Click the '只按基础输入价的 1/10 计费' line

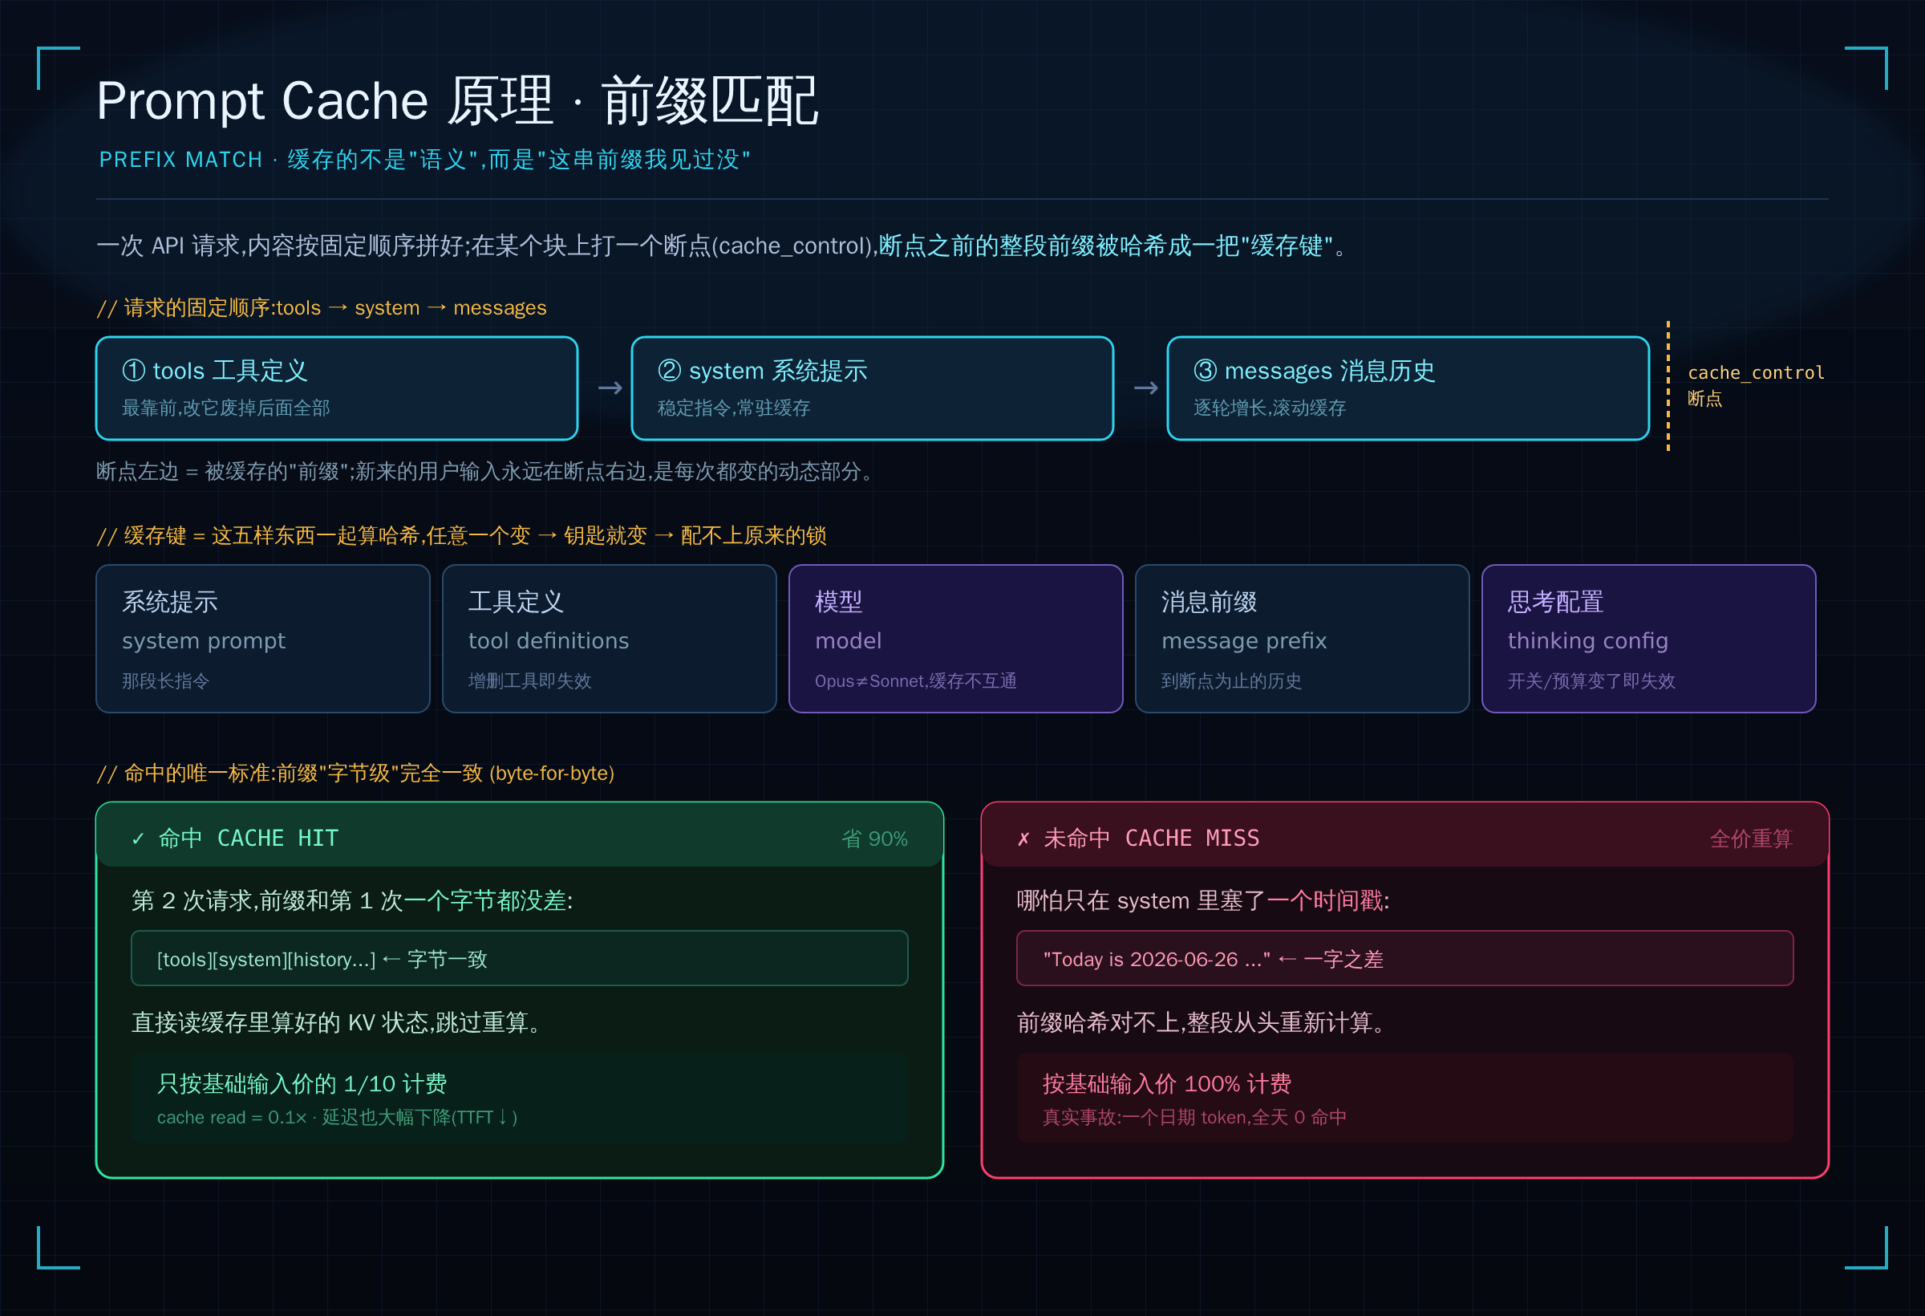tap(302, 1084)
